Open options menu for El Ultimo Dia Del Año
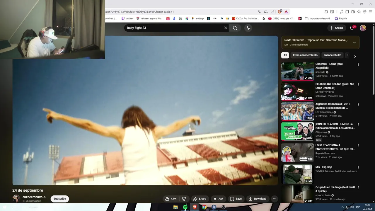 (x=358, y=84)
